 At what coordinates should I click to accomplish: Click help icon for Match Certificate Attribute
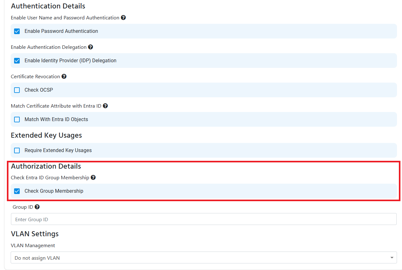(x=105, y=106)
